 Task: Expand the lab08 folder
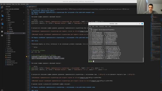click(x=9, y=41)
